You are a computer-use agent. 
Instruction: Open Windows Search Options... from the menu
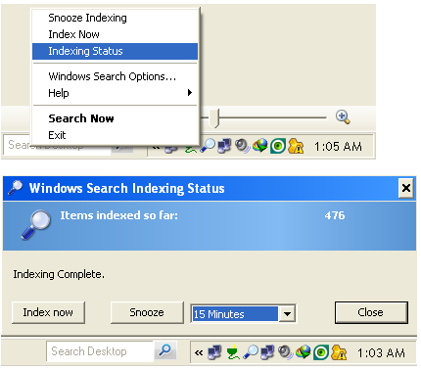click(x=115, y=76)
